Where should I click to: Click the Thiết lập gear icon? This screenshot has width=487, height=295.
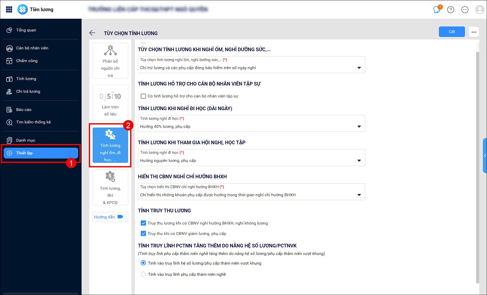pyautogui.click(x=9, y=153)
